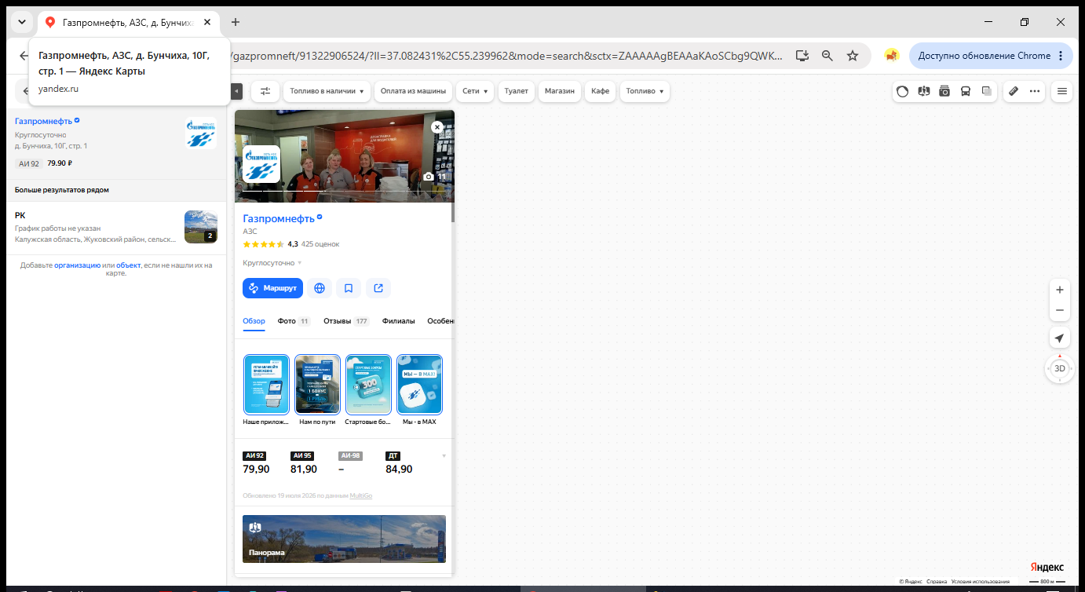The image size is (1085, 592).
Task: Expand the fuel prices list arrow
Action: tap(444, 455)
